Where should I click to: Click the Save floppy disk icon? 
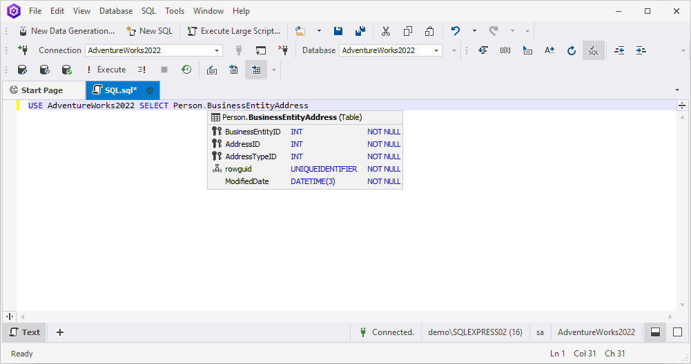338,31
